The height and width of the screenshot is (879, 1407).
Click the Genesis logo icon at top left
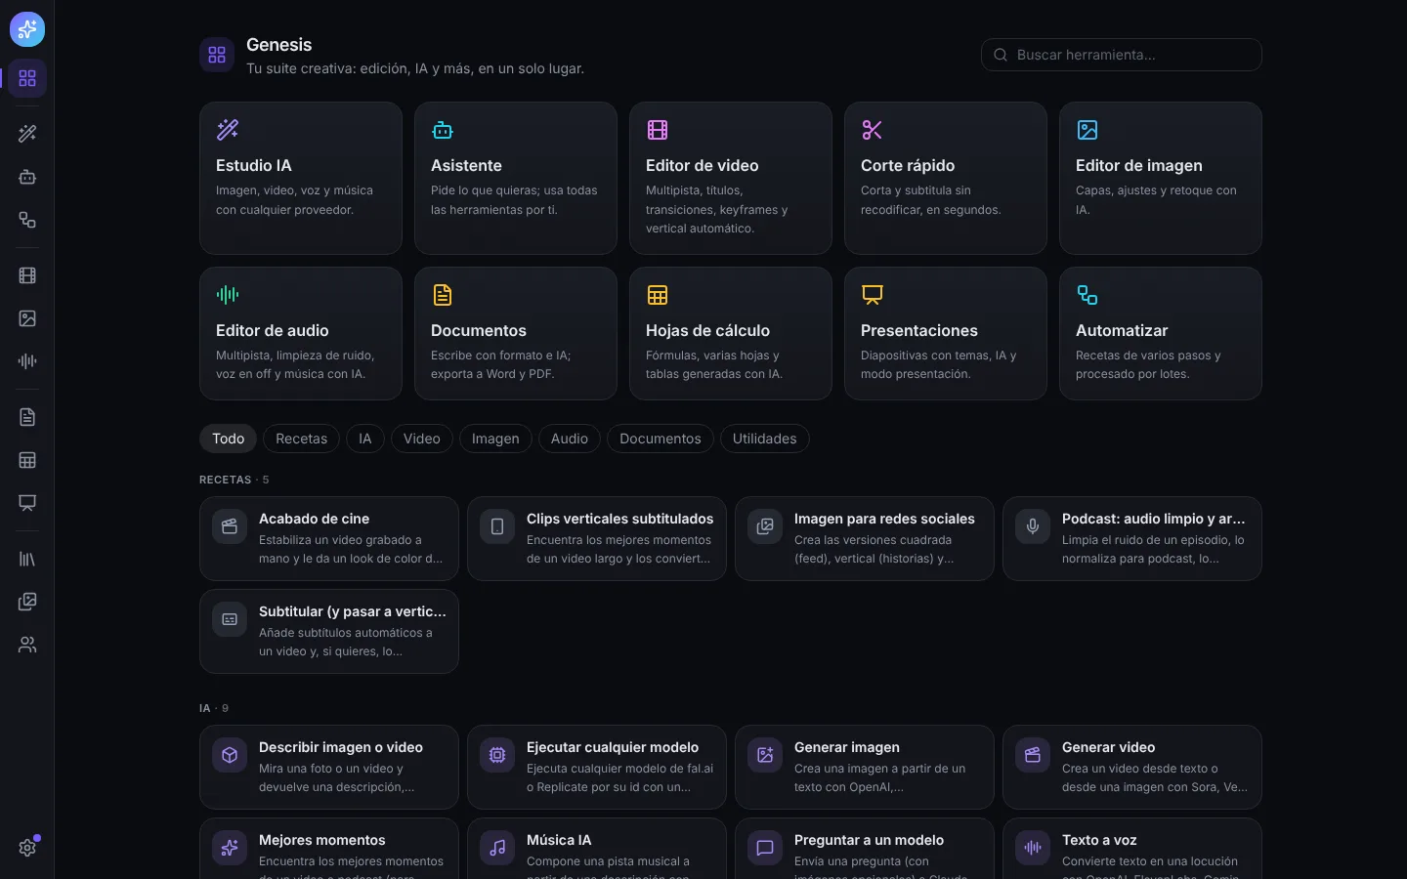tap(27, 29)
